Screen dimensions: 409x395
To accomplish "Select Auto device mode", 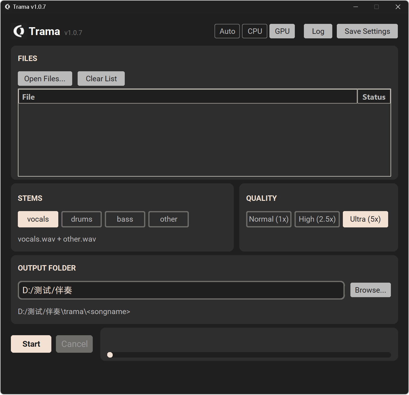I will point(227,31).
